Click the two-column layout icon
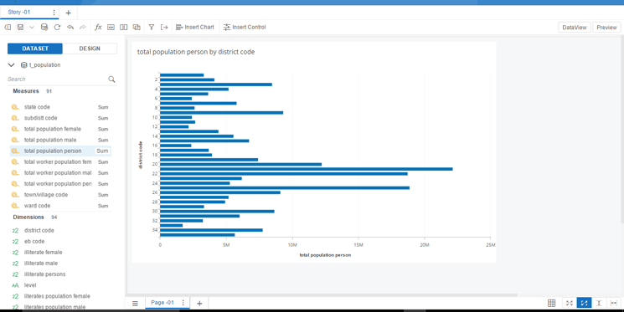Screen dimensions: 624x312 click(124, 27)
